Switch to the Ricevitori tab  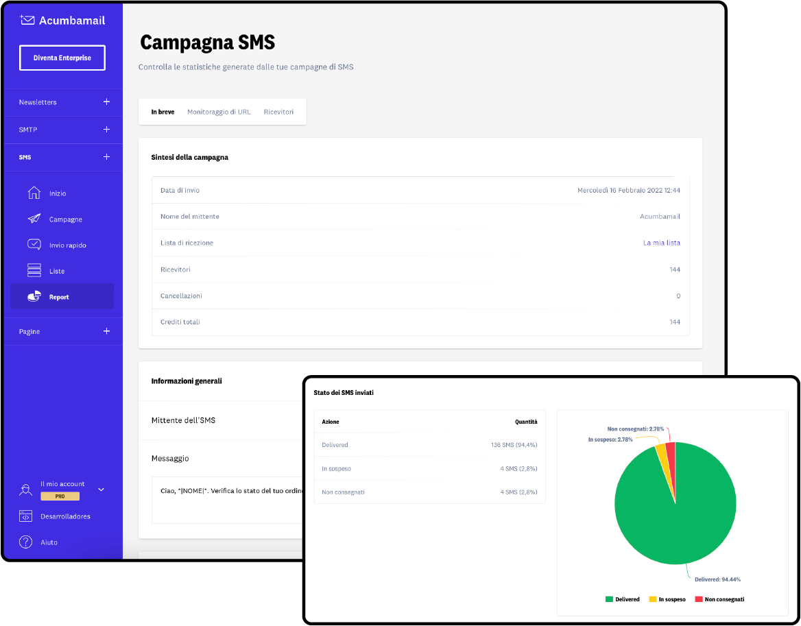278,112
